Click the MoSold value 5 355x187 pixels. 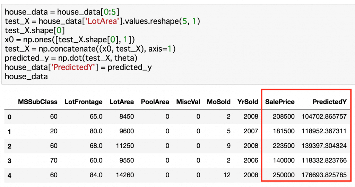pyautogui.click(x=229, y=131)
